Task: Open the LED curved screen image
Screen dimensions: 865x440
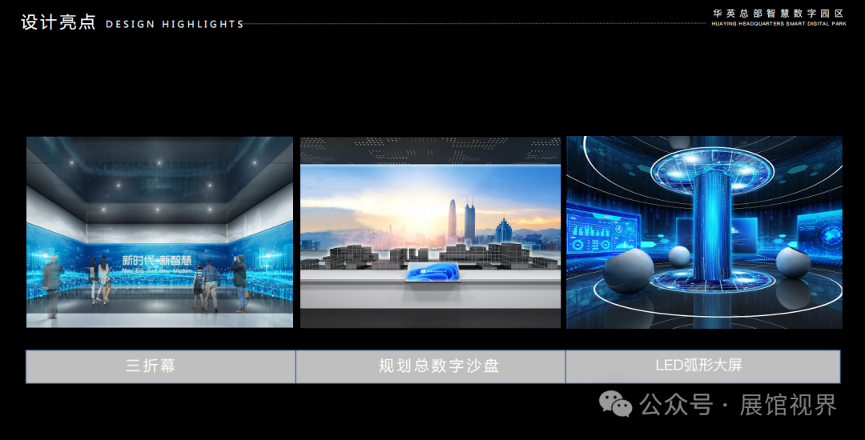Action: pos(704,232)
